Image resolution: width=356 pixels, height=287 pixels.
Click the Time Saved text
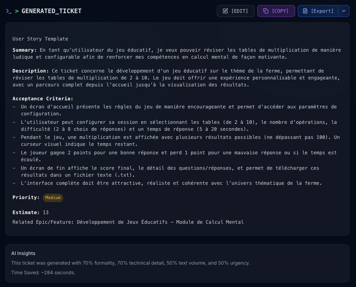tap(43, 273)
